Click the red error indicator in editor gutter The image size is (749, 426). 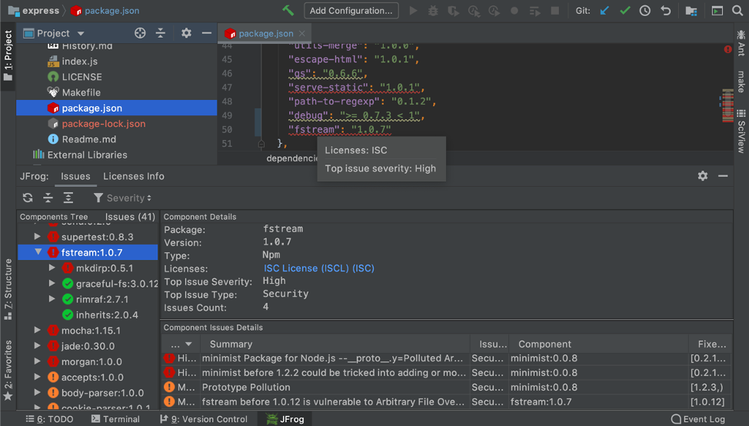click(727, 49)
